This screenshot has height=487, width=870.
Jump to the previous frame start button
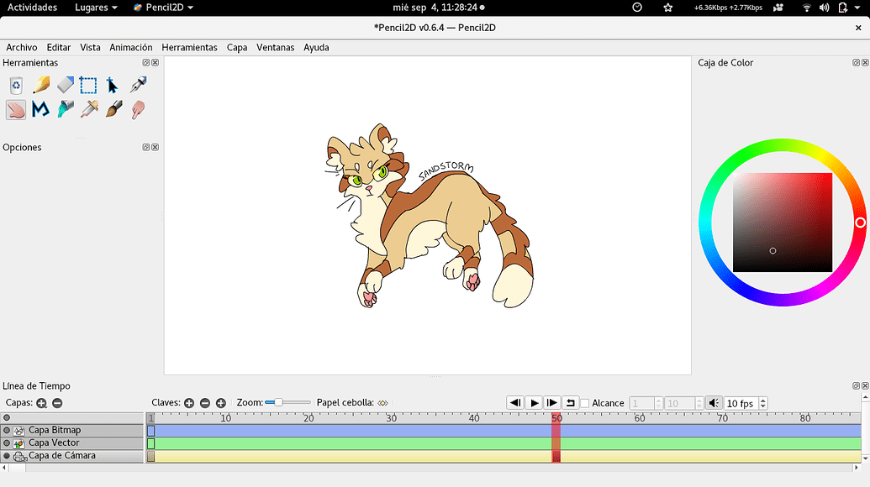click(x=515, y=403)
